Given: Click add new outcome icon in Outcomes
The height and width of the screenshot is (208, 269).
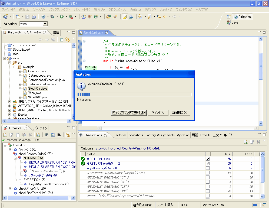Looking at the screenshot, I should pos(5,135).
